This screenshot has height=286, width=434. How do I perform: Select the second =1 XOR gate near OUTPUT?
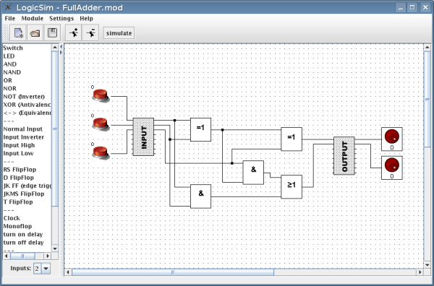[292, 139]
